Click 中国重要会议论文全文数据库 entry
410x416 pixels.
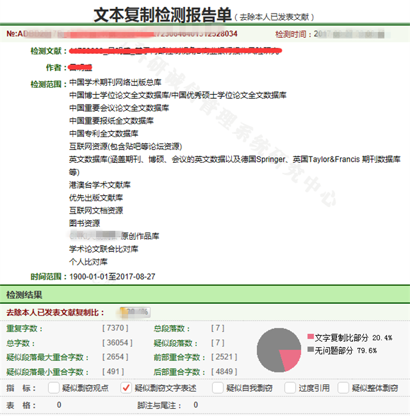[119, 108]
